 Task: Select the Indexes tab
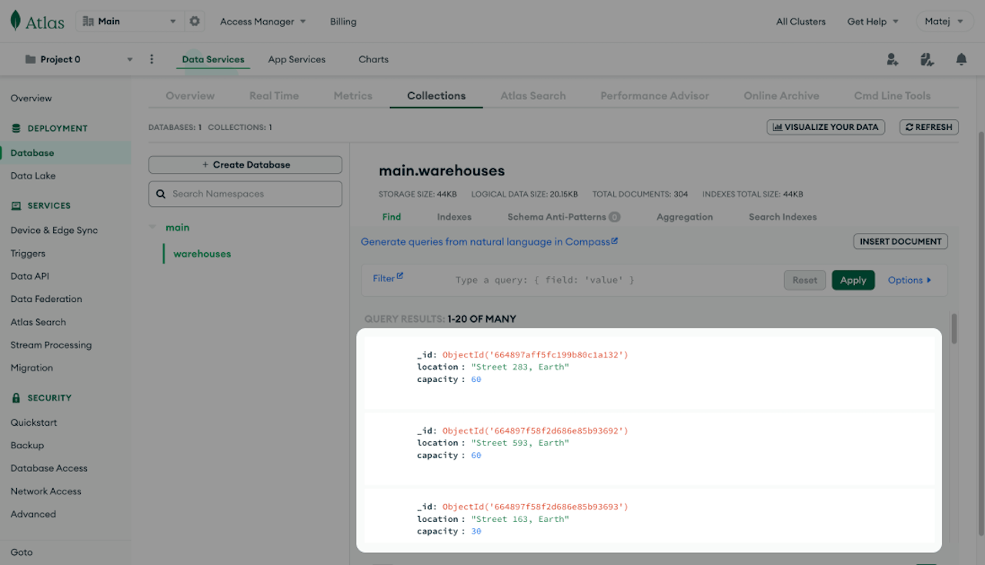454,217
